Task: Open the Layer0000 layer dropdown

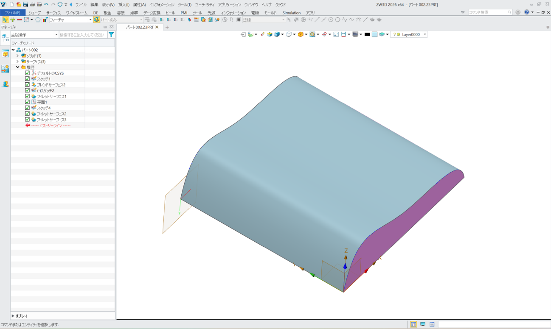Action: 424,34
